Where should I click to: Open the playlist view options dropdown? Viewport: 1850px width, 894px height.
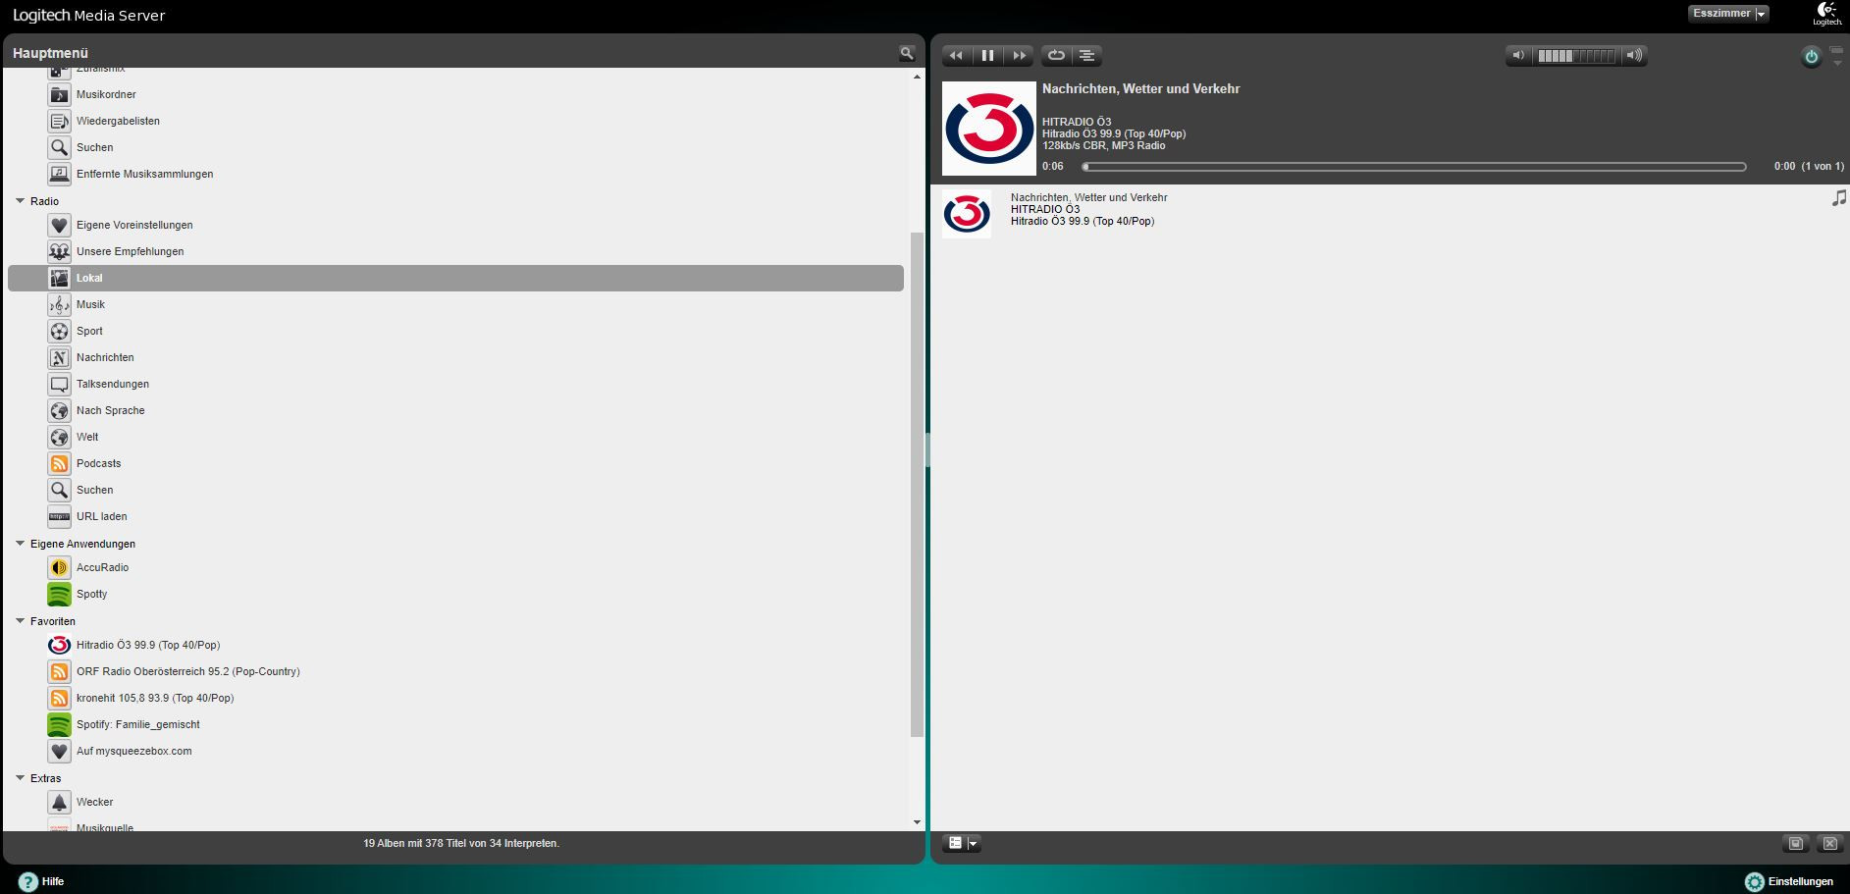pos(961,843)
